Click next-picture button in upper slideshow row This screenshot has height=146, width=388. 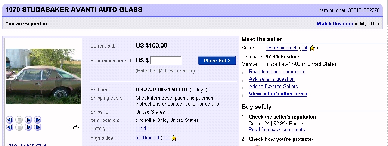pos(38,120)
